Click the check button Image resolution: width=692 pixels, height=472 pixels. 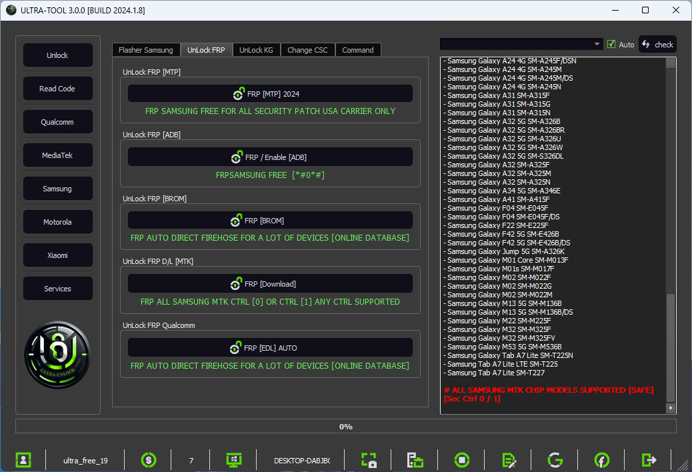tap(657, 44)
